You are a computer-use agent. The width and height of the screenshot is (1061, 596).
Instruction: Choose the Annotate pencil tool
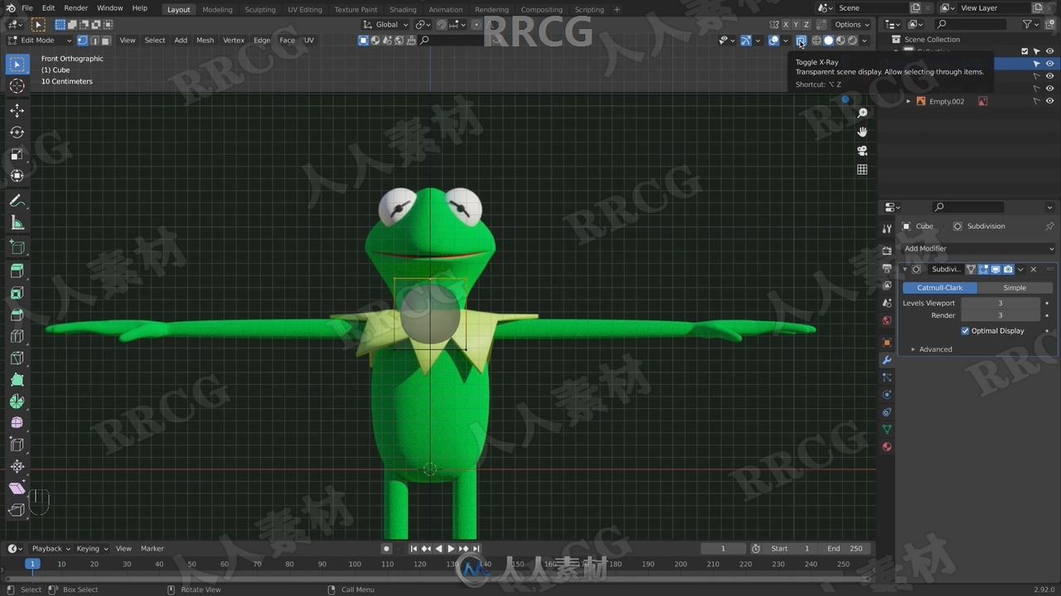tap(17, 201)
